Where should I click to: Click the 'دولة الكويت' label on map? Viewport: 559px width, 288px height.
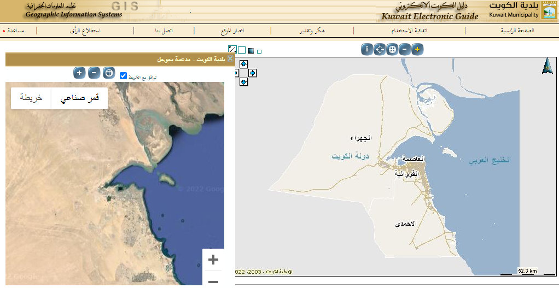351,156
